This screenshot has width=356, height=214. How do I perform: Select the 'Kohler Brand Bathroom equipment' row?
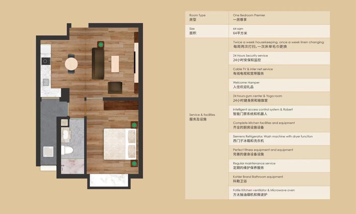click(279, 179)
